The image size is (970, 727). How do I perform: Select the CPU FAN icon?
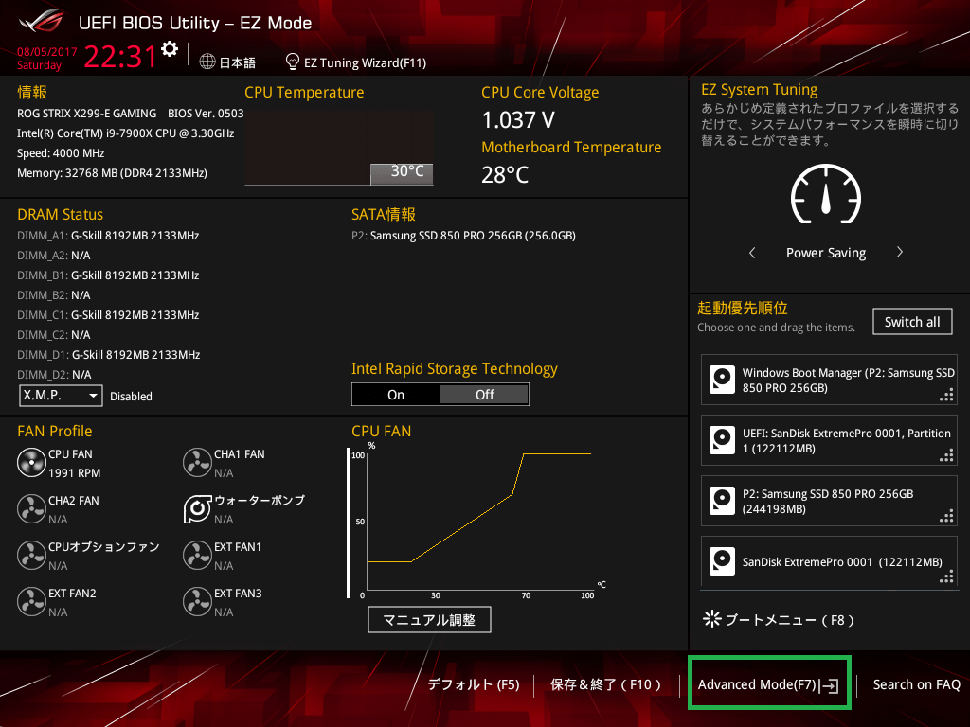31,462
